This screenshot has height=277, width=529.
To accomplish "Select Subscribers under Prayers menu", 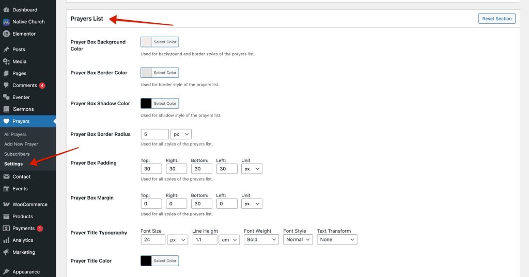I will pyautogui.click(x=17, y=154).
